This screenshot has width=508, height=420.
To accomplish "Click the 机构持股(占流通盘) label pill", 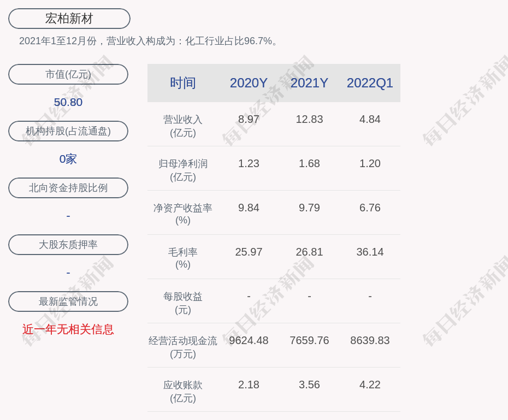I will pos(68,131).
